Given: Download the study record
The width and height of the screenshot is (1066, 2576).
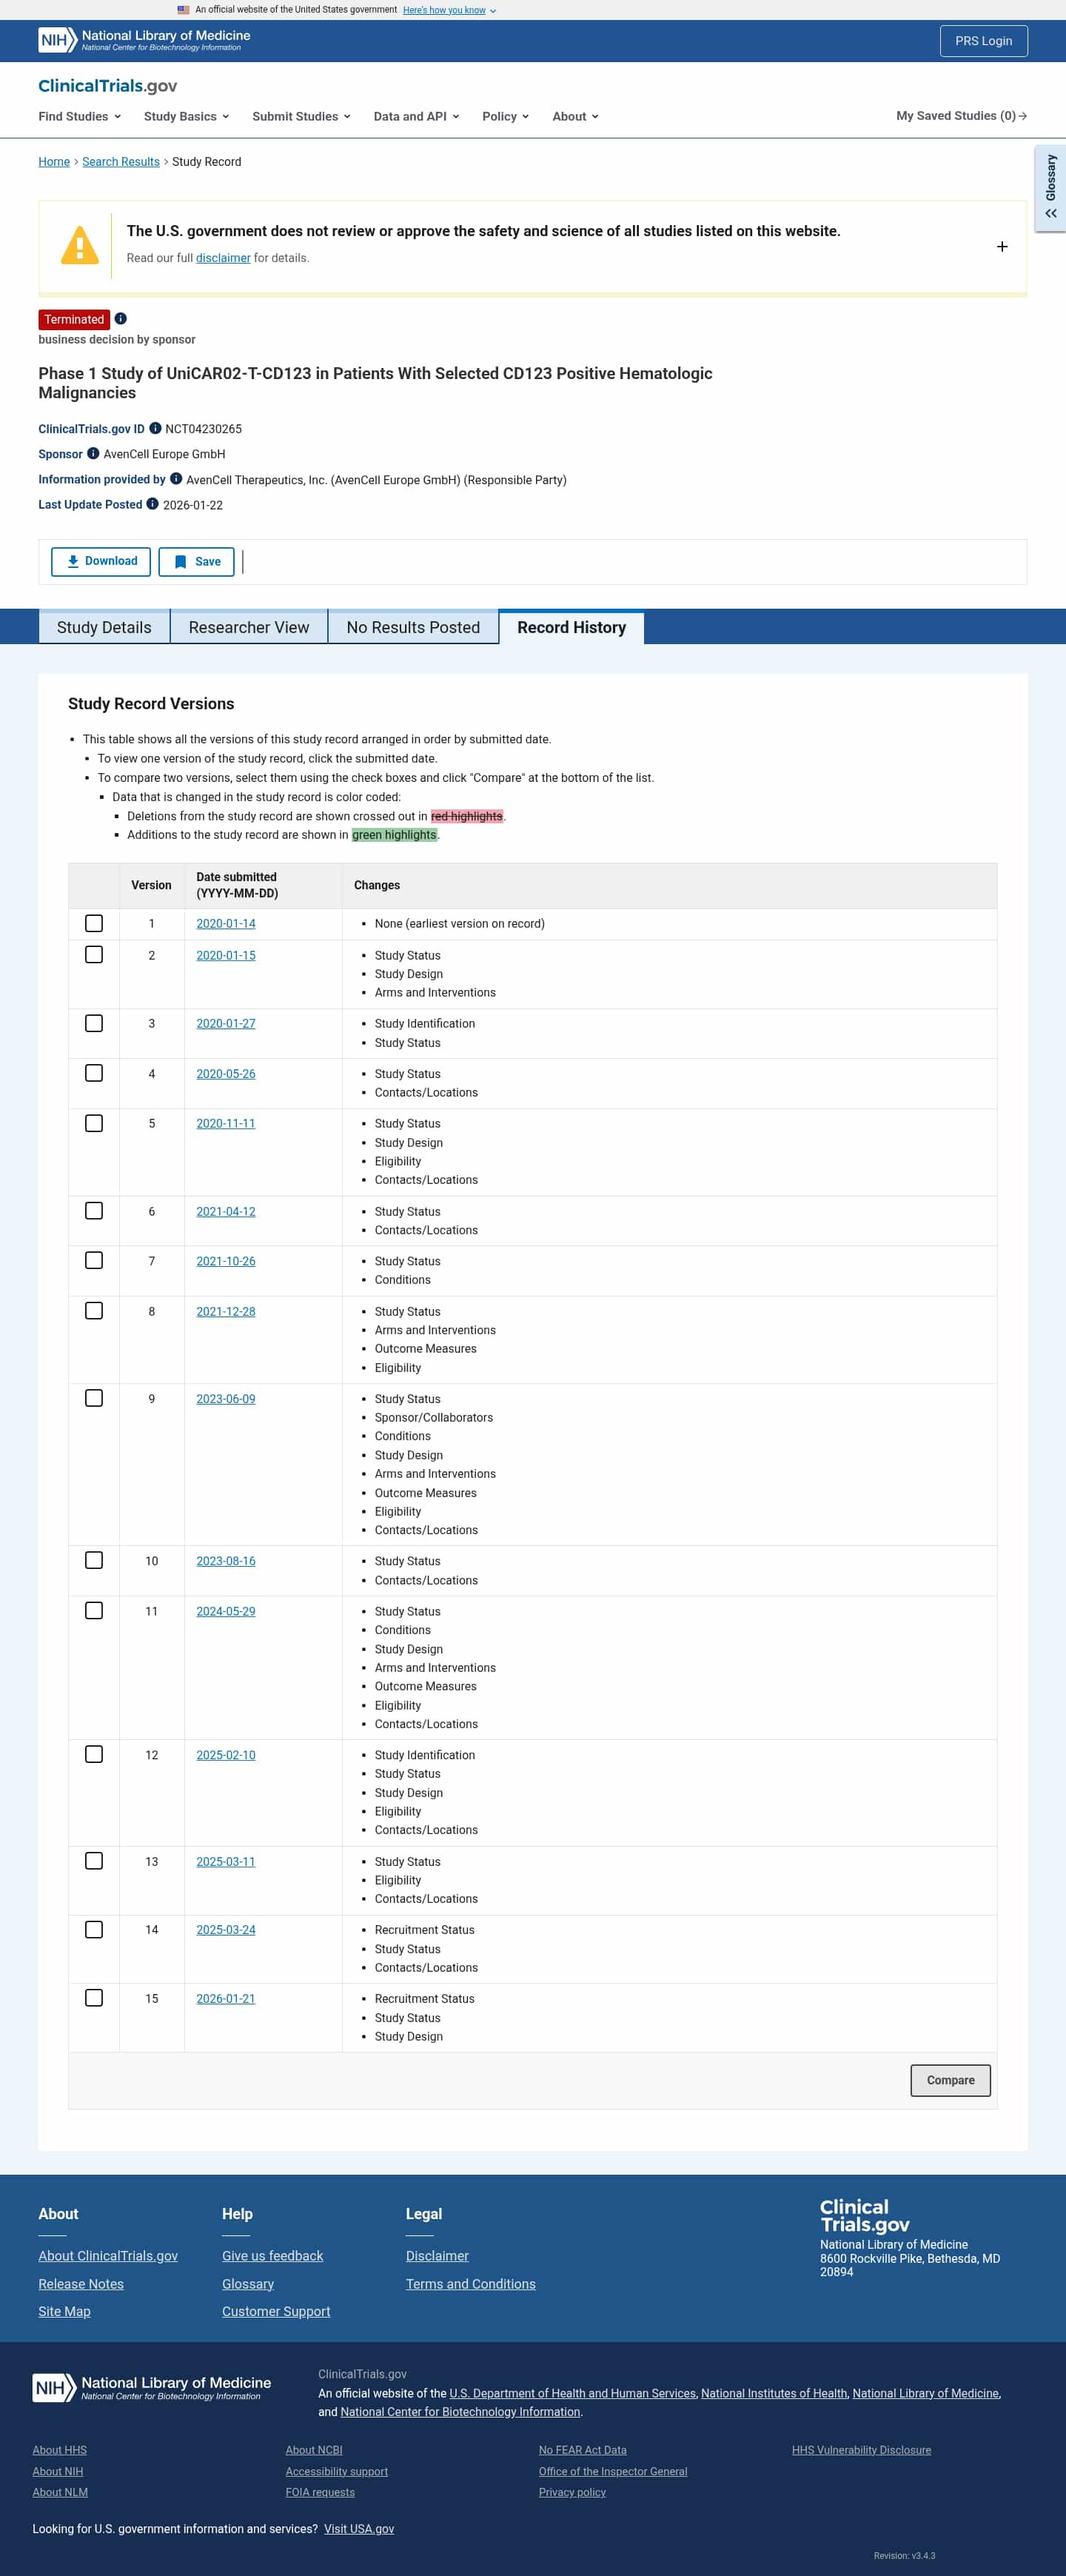Looking at the screenshot, I should (x=101, y=561).
